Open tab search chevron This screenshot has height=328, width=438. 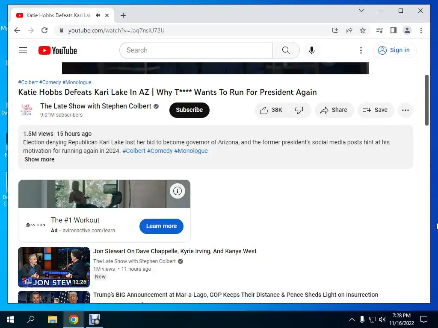[x=361, y=11]
